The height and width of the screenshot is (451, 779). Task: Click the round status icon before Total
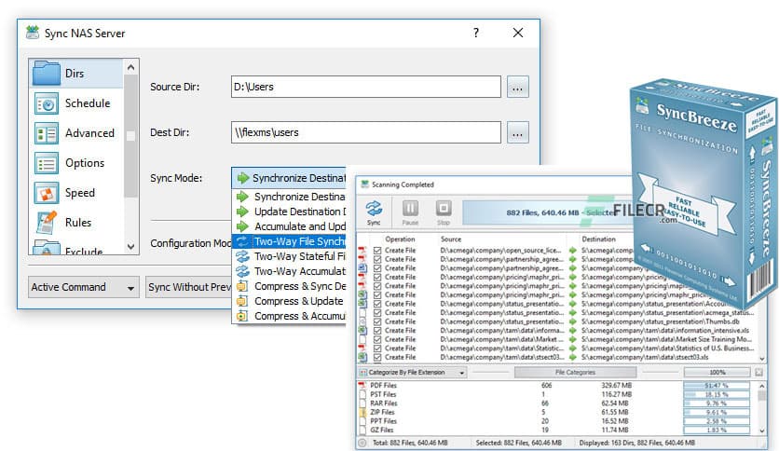362,443
